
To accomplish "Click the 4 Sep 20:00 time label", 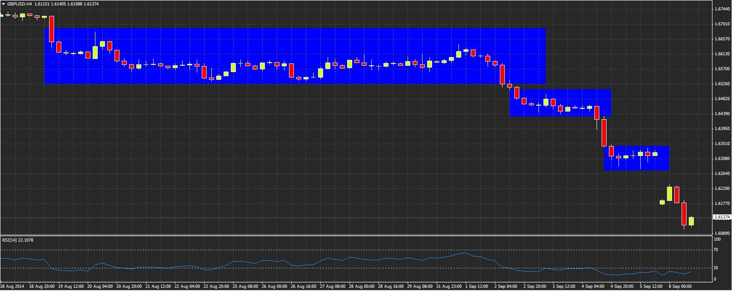I will tap(622, 286).
